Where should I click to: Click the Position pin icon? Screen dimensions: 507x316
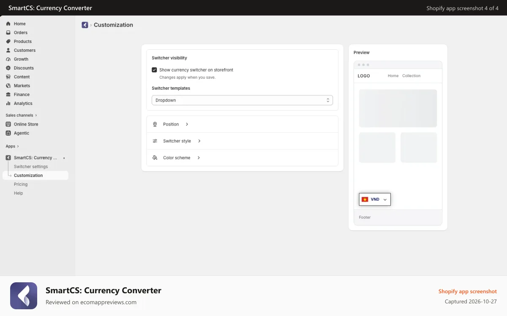tap(155, 124)
